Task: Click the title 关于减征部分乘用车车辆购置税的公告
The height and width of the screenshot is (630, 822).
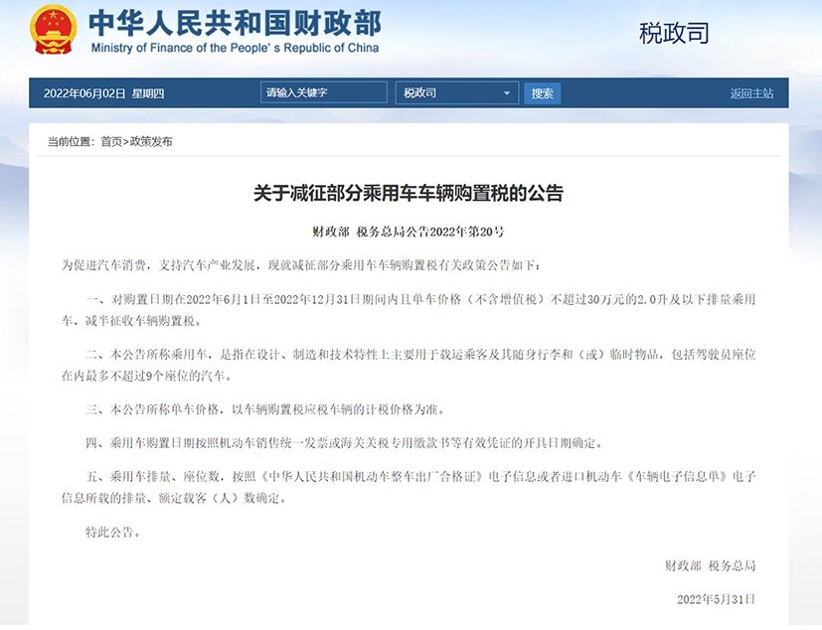Action: point(409,193)
